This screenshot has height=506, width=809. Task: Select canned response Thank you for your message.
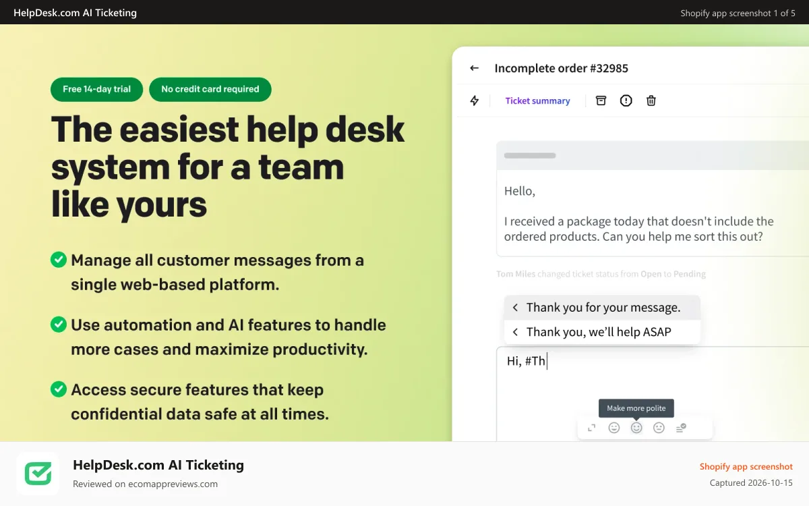pos(602,308)
